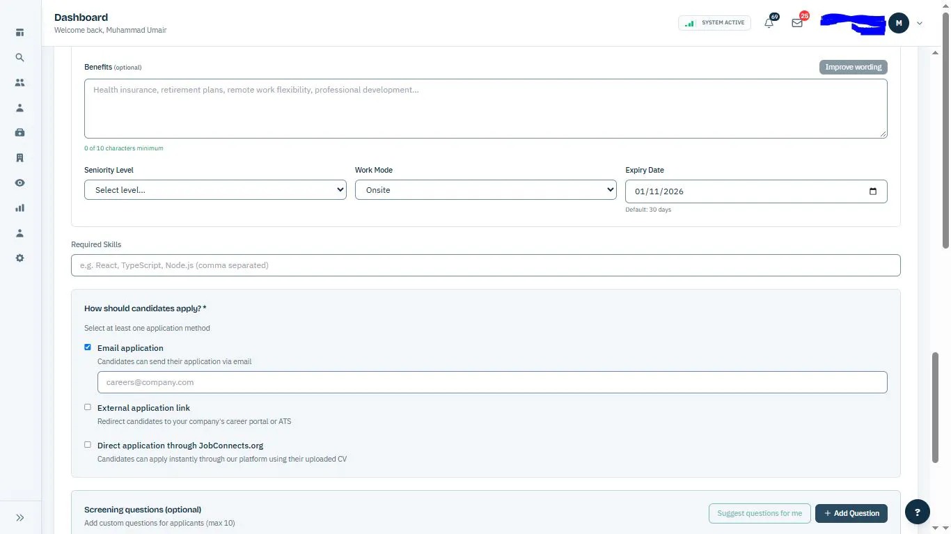Screen dimensions: 951x534
Task: Click the scroll-up arrow of the browser scrollbar
Action: [x=945, y=6]
